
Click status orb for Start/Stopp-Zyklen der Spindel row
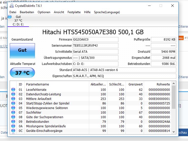13,103
